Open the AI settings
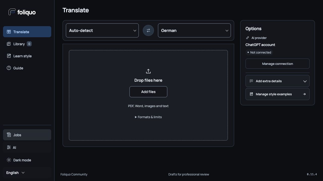 coord(27,147)
